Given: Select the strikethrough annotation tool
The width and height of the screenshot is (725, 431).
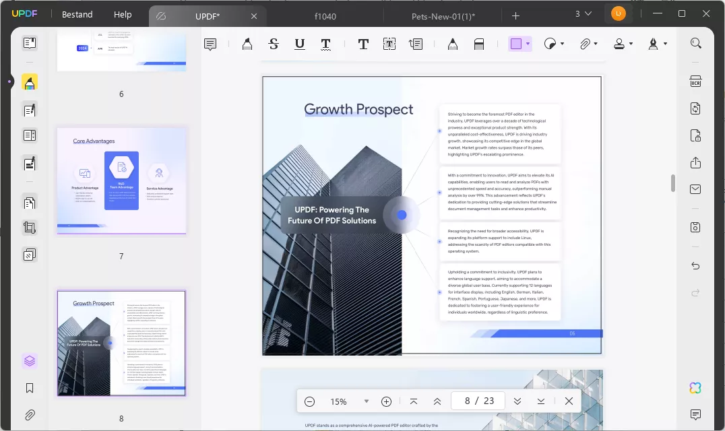Looking at the screenshot, I should pyautogui.click(x=273, y=44).
